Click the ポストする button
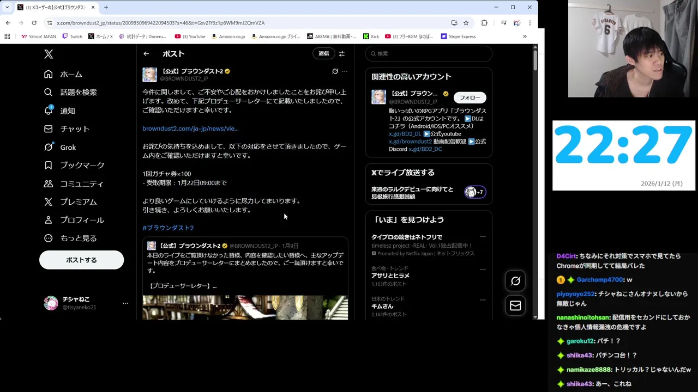Image resolution: width=698 pixels, height=392 pixels. [x=81, y=260]
